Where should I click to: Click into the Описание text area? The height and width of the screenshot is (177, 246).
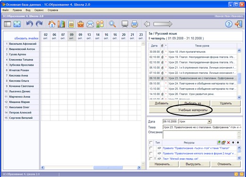pyautogui.click(x=200, y=135)
